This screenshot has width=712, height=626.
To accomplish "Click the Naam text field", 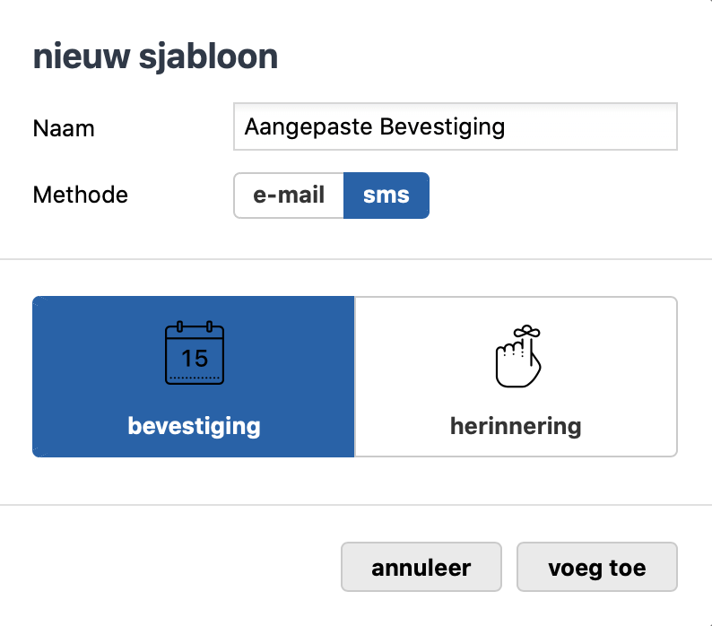I will (456, 126).
